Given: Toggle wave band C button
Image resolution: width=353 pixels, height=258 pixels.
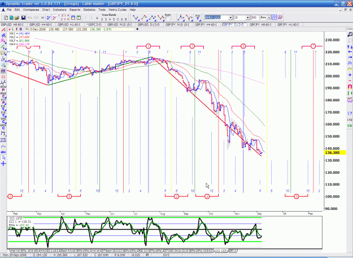Looking at the screenshot, I should click(118, 19).
